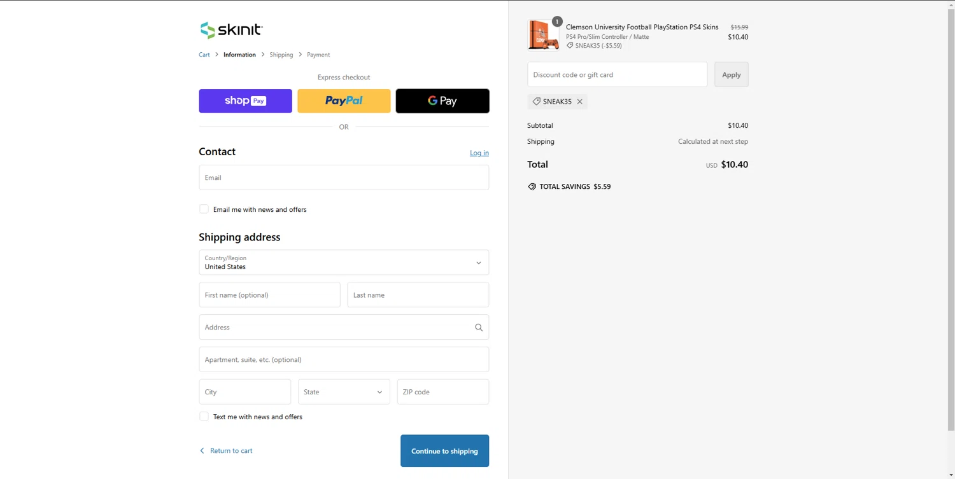Focus the Apartment, suite field

coord(344,360)
